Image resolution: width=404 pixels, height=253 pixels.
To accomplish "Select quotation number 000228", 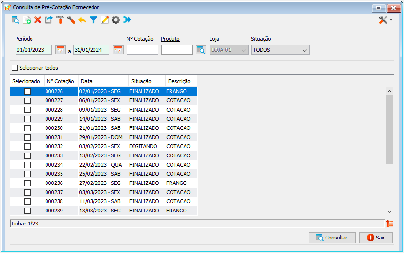I will tap(62, 110).
